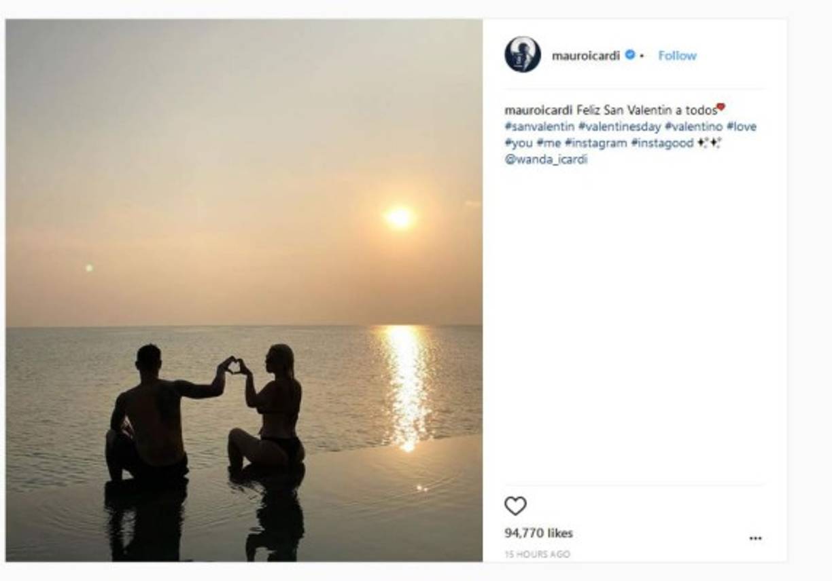
Task: Open the three-dot more options menu
Action: click(x=755, y=538)
